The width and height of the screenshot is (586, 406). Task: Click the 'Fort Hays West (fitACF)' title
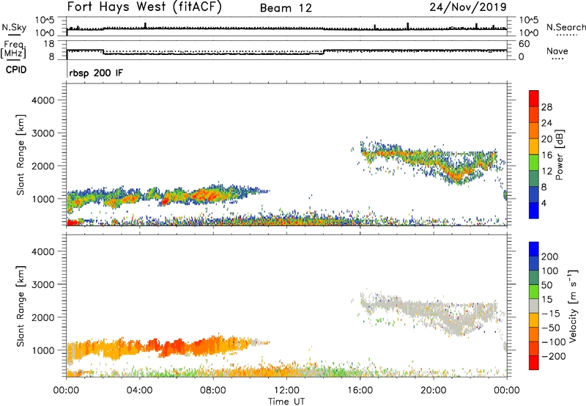(144, 7)
